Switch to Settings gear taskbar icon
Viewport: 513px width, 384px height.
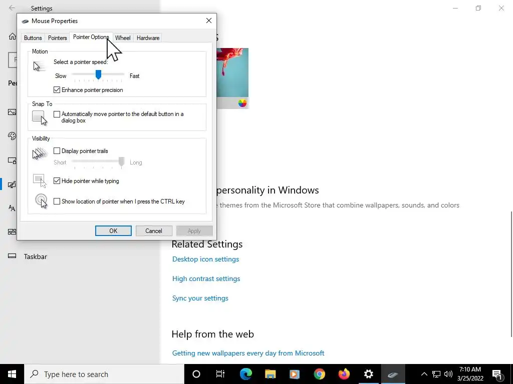(368, 374)
